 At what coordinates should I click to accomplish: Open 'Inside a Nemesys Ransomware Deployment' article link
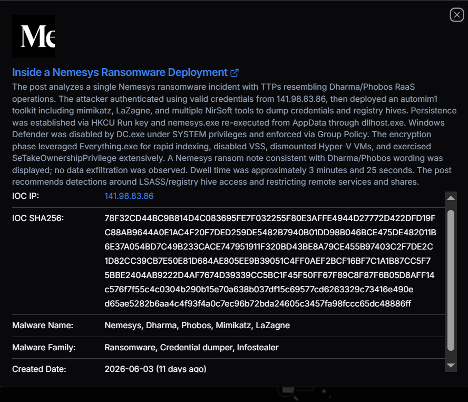(120, 72)
